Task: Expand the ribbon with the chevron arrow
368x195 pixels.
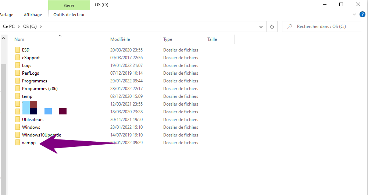Action: (354, 15)
